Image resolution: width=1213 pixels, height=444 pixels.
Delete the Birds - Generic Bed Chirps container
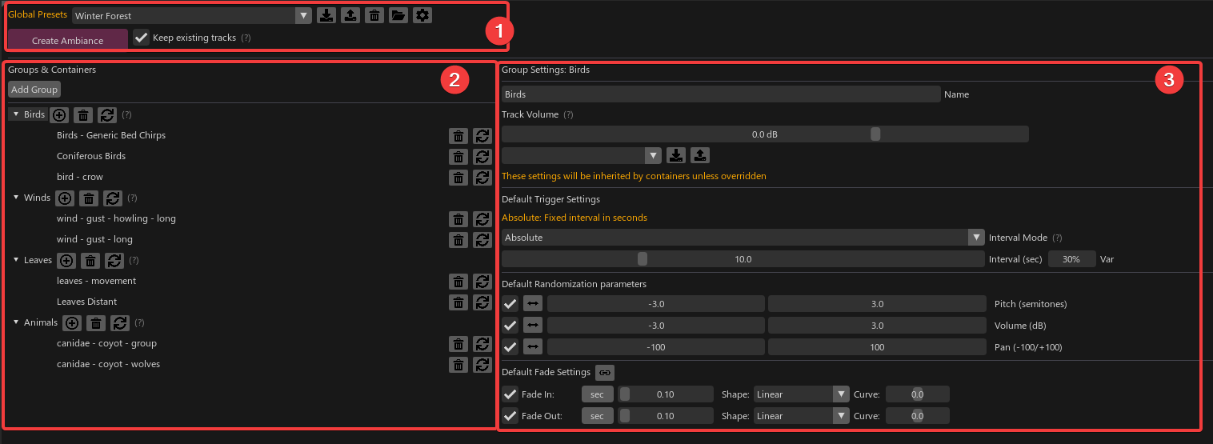click(458, 135)
